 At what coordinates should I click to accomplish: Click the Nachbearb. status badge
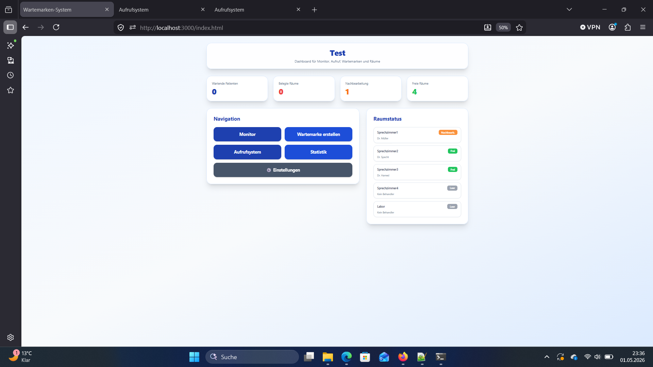[448, 133]
